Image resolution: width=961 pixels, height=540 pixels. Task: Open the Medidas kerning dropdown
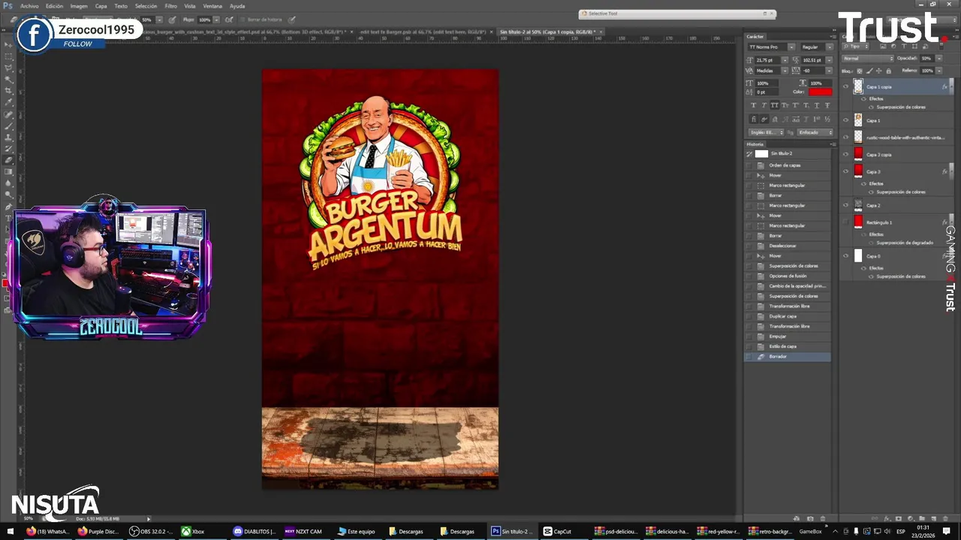point(785,70)
